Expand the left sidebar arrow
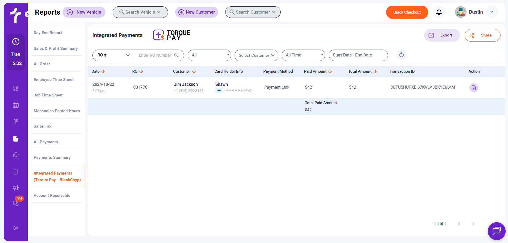 27,14
